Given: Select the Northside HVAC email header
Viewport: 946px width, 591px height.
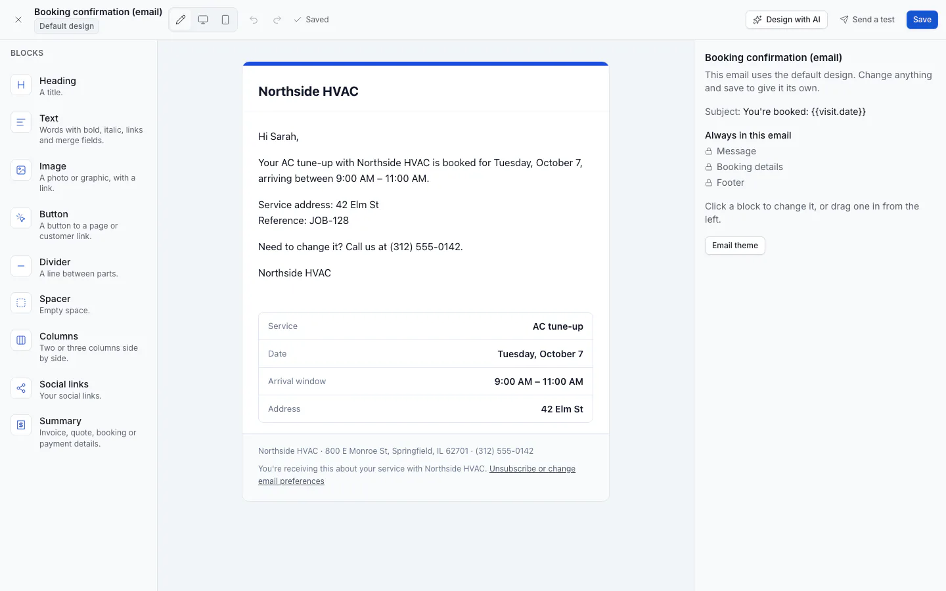Looking at the screenshot, I should pyautogui.click(x=426, y=91).
